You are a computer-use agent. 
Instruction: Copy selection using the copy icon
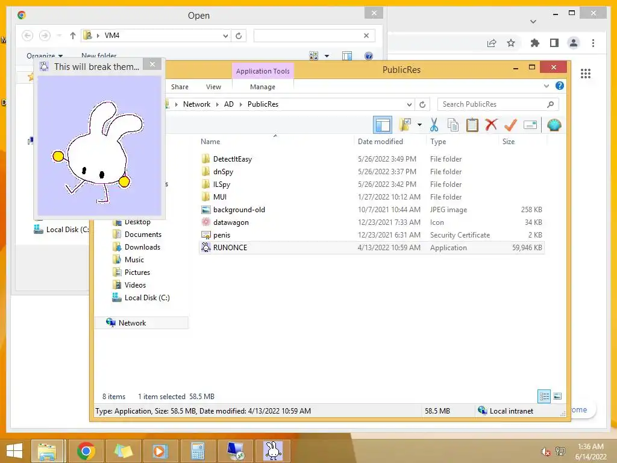point(453,125)
